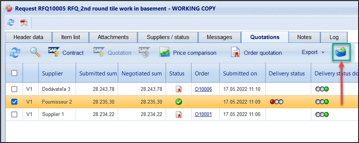The image size is (359, 143).
Task: Click the green check status of Fournisseur 2
Action: (x=179, y=102)
